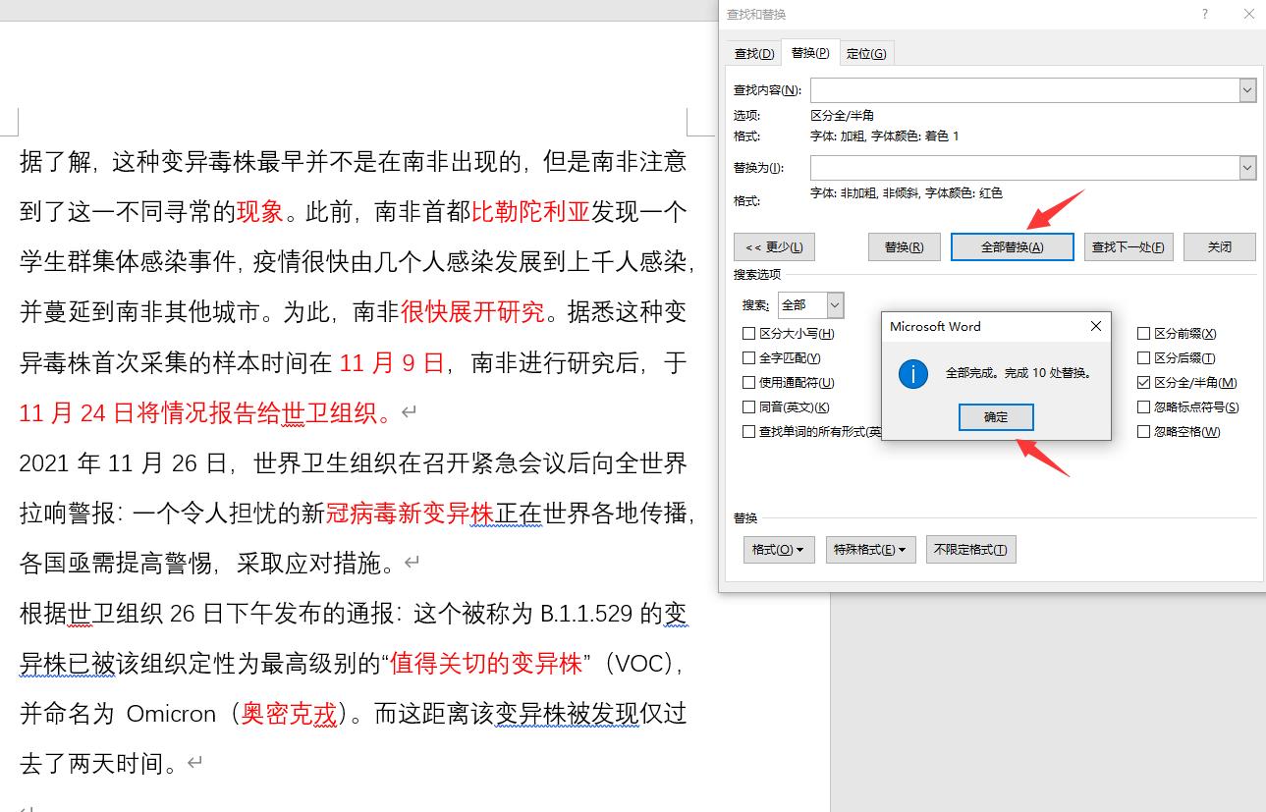Collapse options with the 更少 button

[x=773, y=246]
